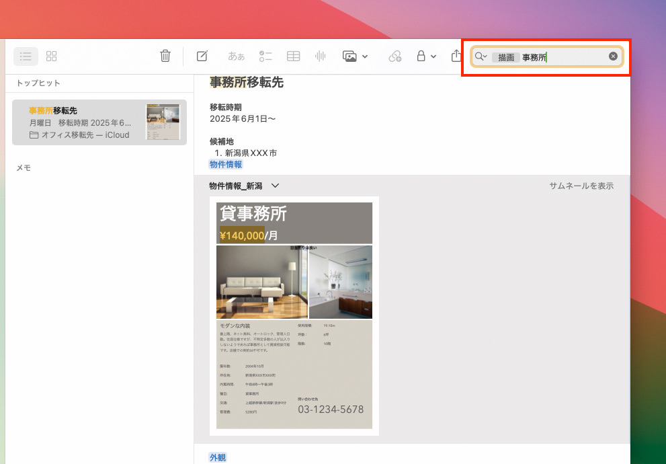Click モダンな内装 text in PDF
The width and height of the screenshot is (666, 464).
pyautogui.click(x=235, y=326)
